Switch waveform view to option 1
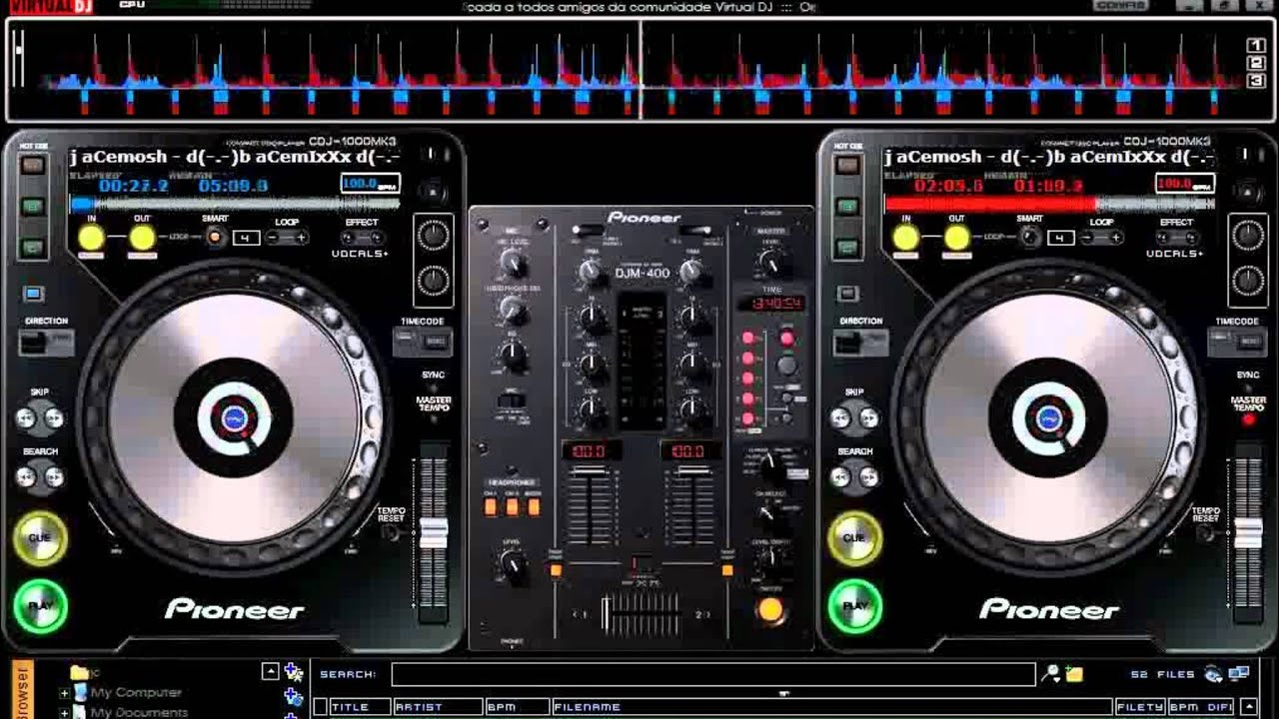Viewport: 1279px width, 719px height. (1256, 45)
